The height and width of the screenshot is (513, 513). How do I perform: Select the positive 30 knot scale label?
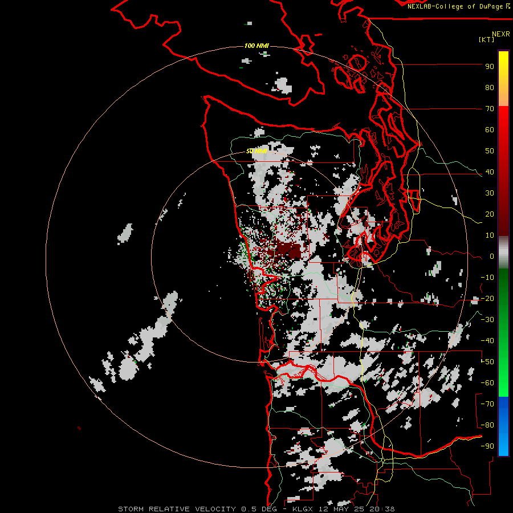point(490,193)
